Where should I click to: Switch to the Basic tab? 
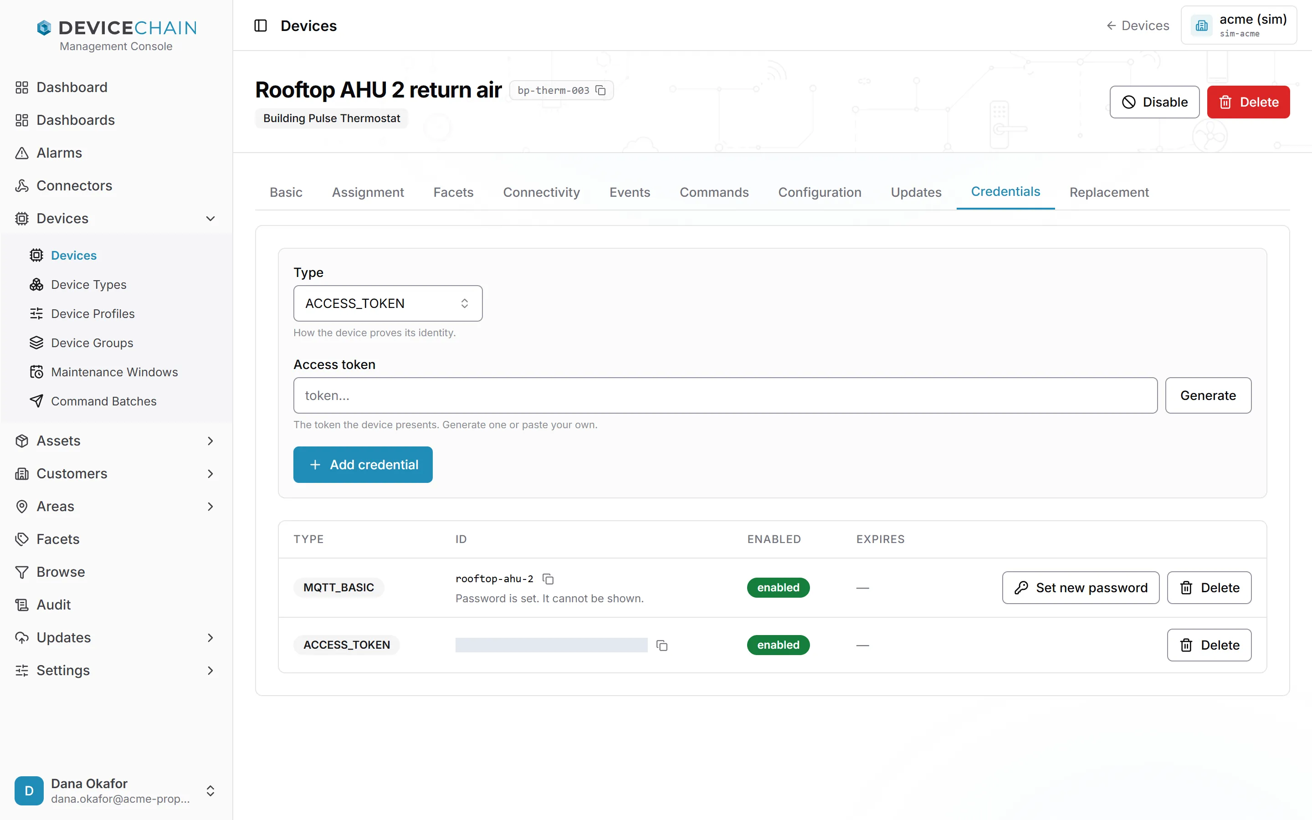[x=286, y=192]
